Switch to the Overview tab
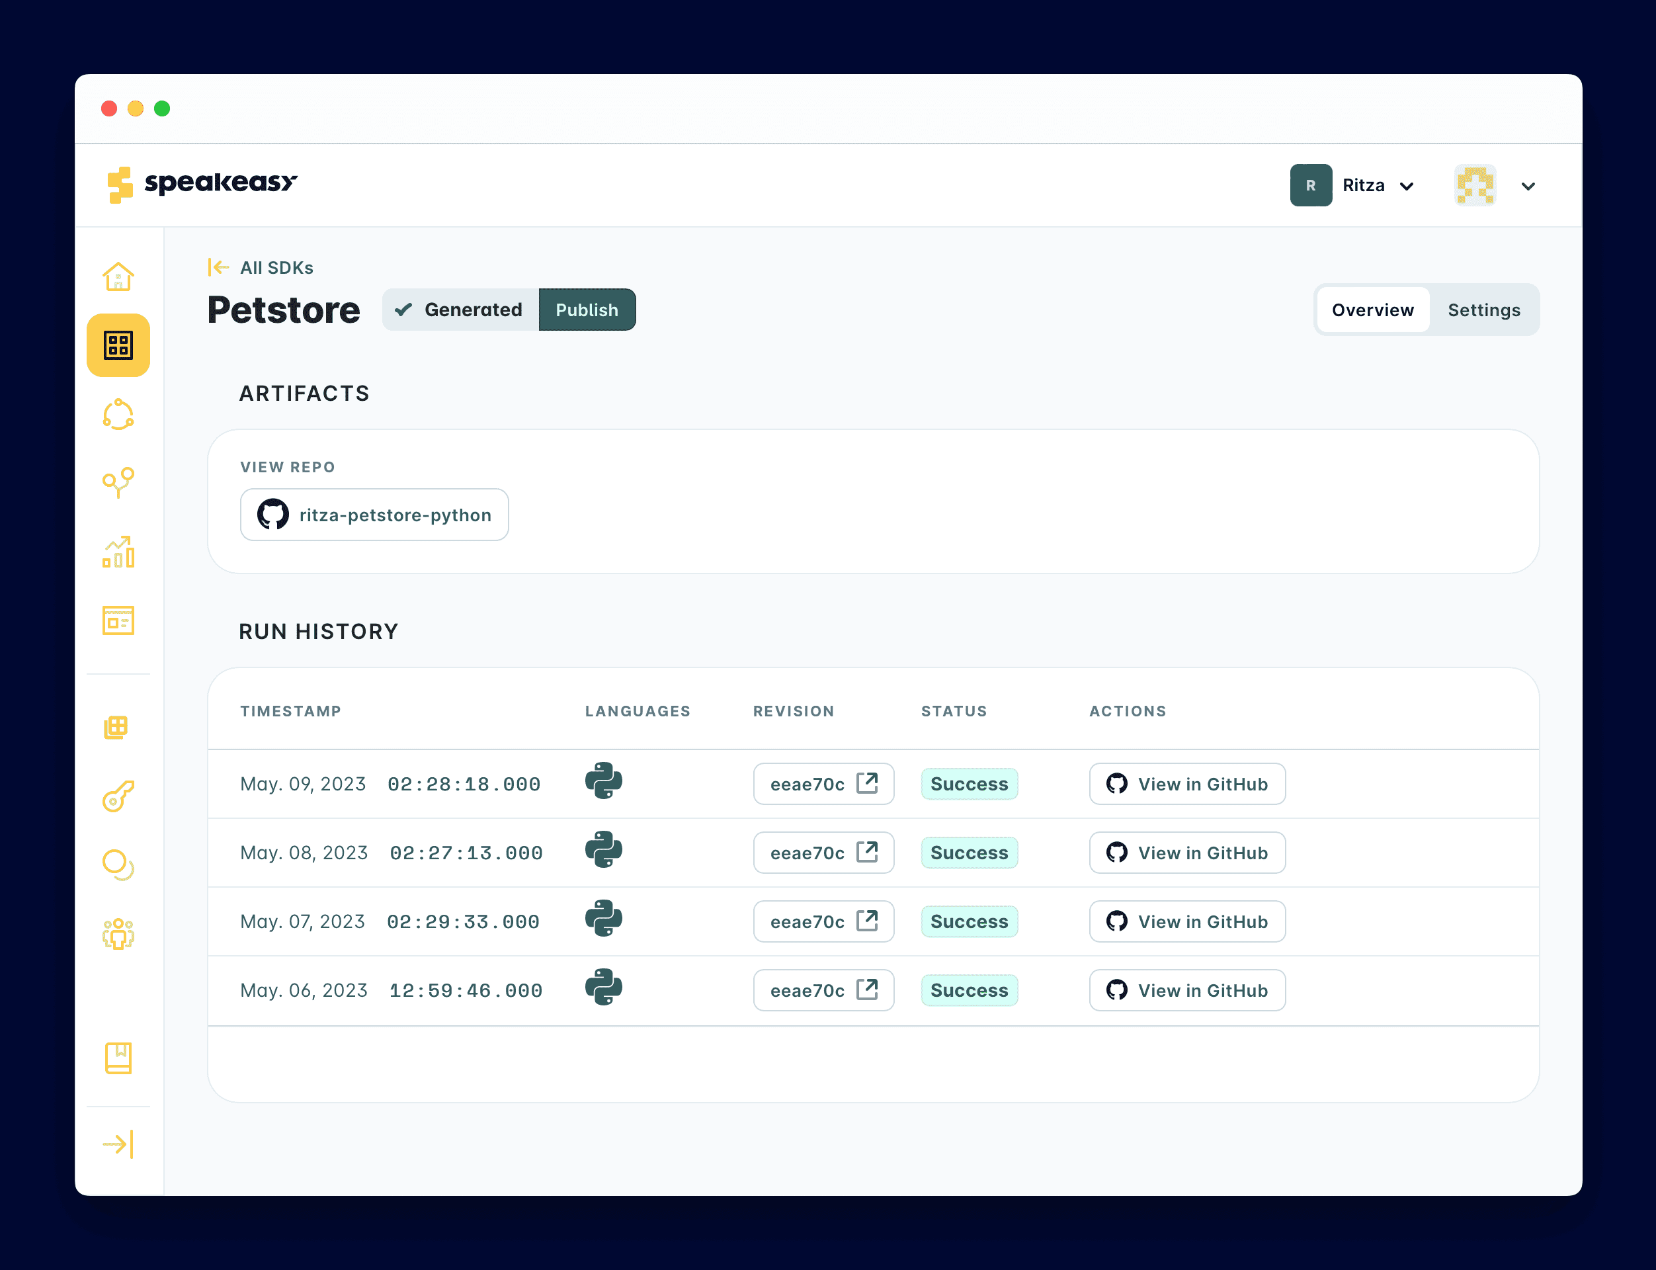The width and height of the screenshot is (1656, 1270). 1372,308
